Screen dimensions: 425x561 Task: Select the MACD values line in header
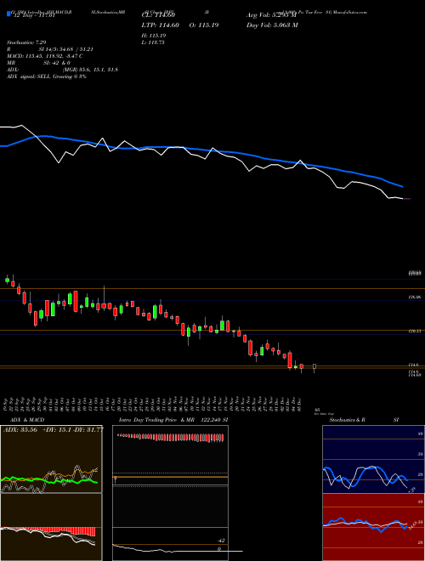pos(45,56)
